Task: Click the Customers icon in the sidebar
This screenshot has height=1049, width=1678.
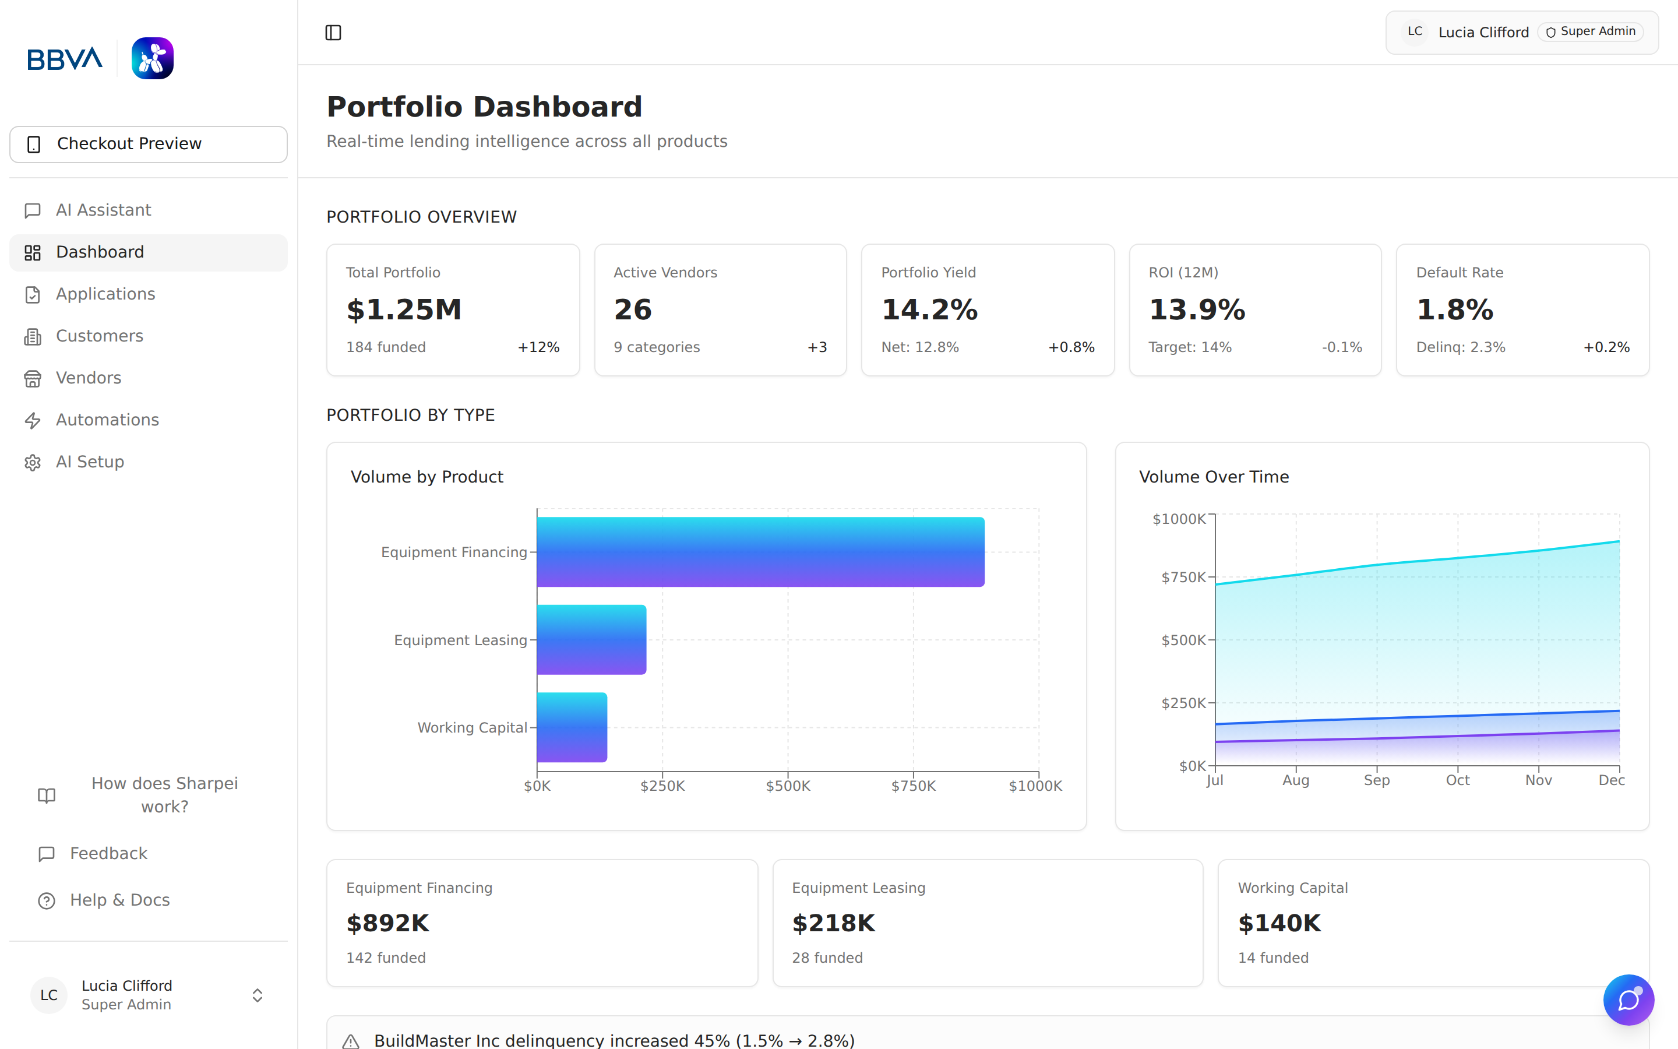Action: 33,336
